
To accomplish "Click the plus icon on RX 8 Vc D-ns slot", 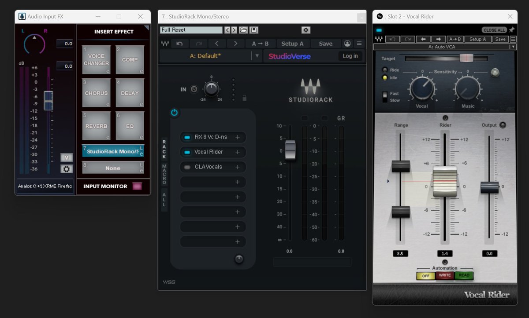I will click(238, 137).
